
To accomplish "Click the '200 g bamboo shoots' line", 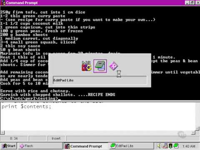I will tap(24, 35).
